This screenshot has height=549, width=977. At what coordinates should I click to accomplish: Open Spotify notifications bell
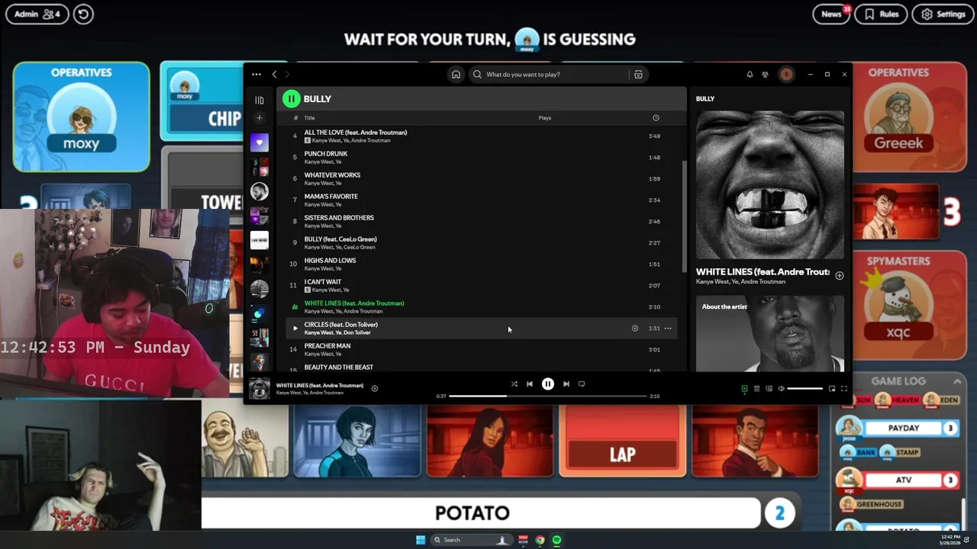[750, 74]
